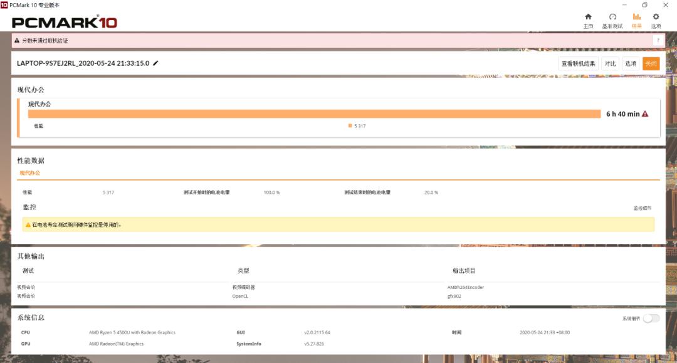Expand the 性能数据 performance data section

point(31,160)
